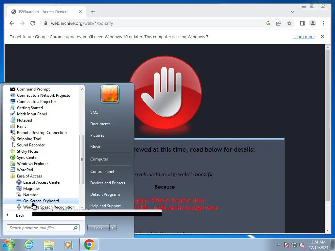The width and height of the screenshot is (335, 251).
Task: Share this page via the share icon
Action: (x=279, y=23)
